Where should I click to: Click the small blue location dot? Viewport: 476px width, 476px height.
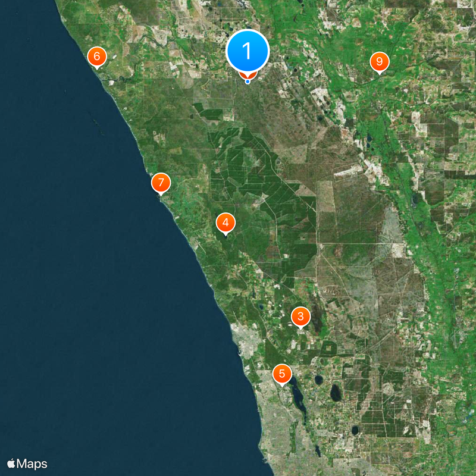coord(248,82)
